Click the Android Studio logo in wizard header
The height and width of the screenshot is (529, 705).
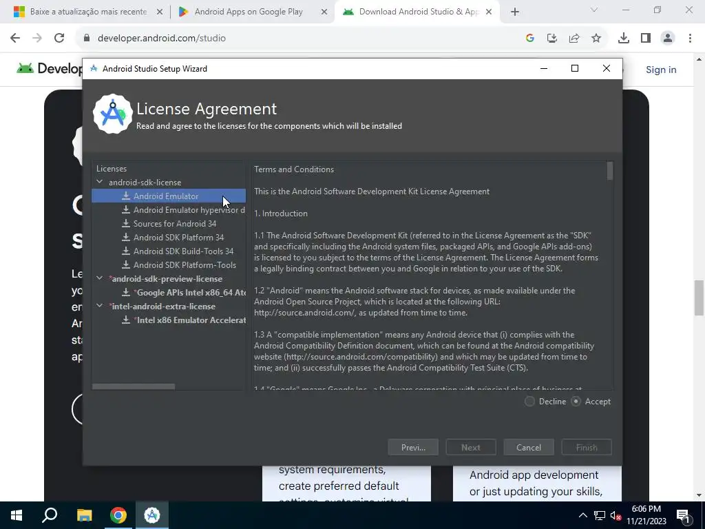click(112, 114)
